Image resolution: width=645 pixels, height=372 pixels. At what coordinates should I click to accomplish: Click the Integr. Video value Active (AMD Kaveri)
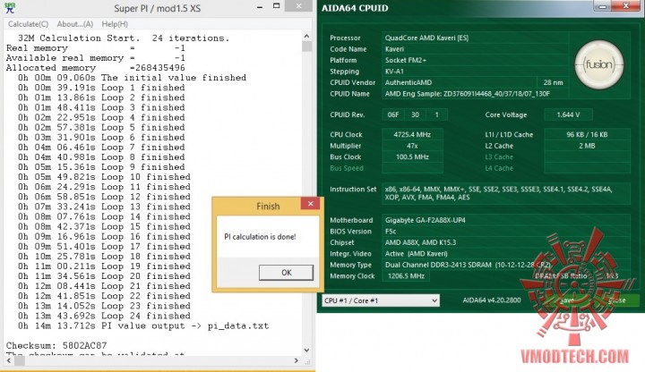pos(416,254)
